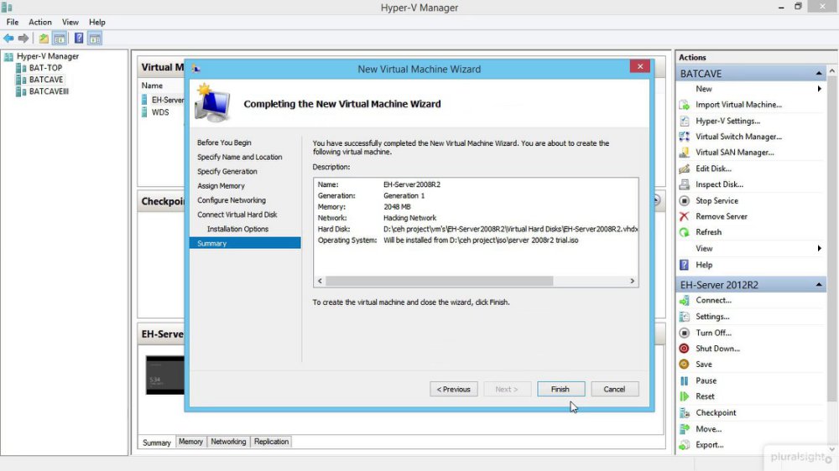Image resolution: width=839 pixels, height=471 pixels.
Task: Click the Settings action for EH-Server 2012R2
Action: click(712, 317)
